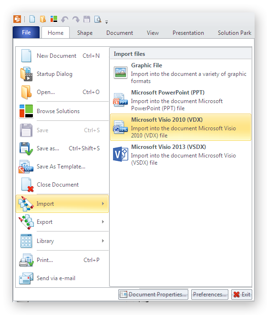The image size is (267, 315).
Task: Switch to the Solution Park tab
Action: [235, 33]
